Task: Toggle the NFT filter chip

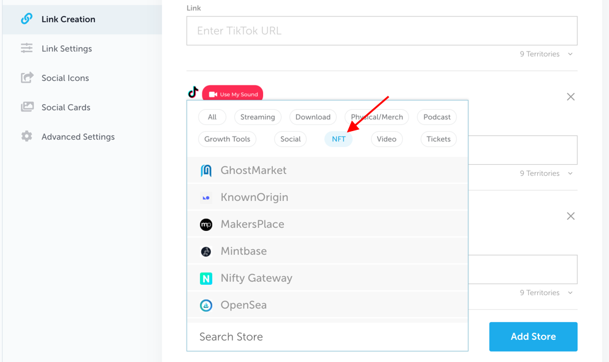Action: [339, 139]
